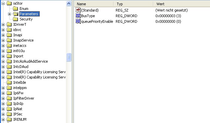Click the idsvc folder icon

[9, 30]
